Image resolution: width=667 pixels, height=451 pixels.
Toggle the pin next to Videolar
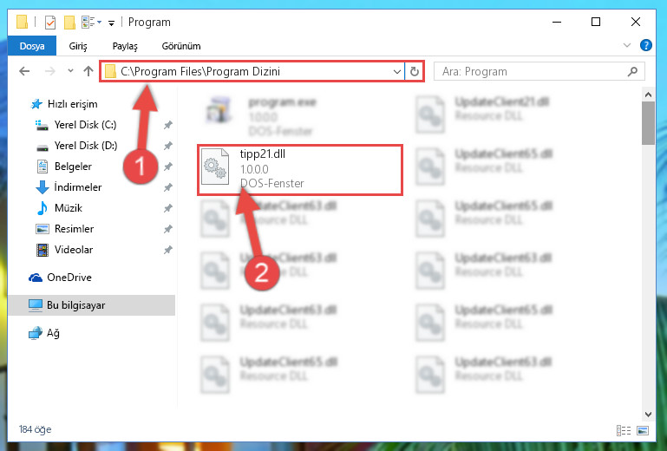click(x=168, y=250)
